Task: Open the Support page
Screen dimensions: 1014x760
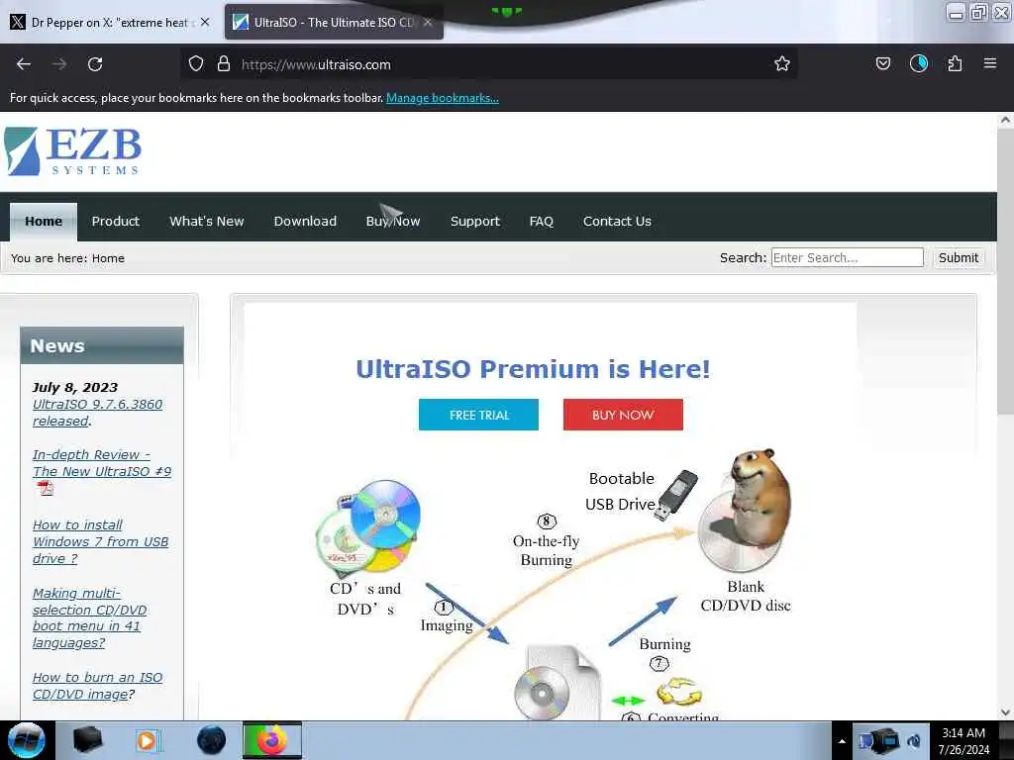Action: (474, 221)
